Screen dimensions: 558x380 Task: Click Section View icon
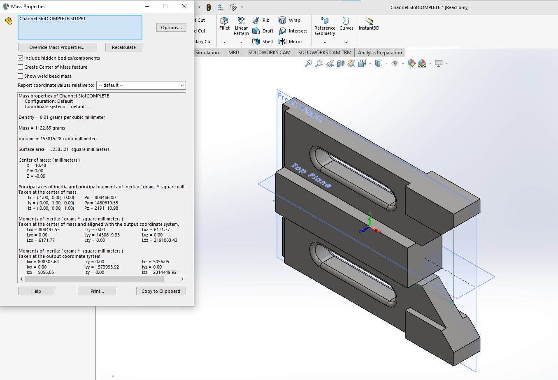coord(341,63)
